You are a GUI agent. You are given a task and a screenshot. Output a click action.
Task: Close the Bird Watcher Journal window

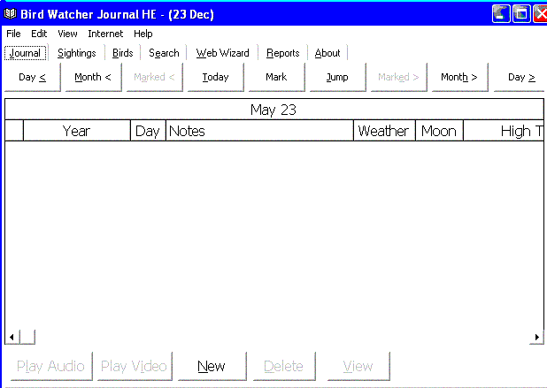541,14
